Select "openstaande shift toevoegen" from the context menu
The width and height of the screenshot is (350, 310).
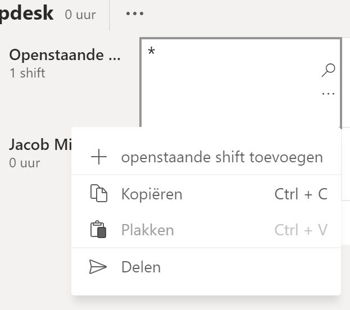pos(206,157)
